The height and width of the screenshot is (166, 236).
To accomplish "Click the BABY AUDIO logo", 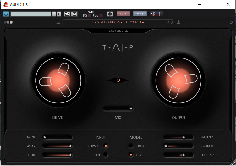I will [118, 31].
